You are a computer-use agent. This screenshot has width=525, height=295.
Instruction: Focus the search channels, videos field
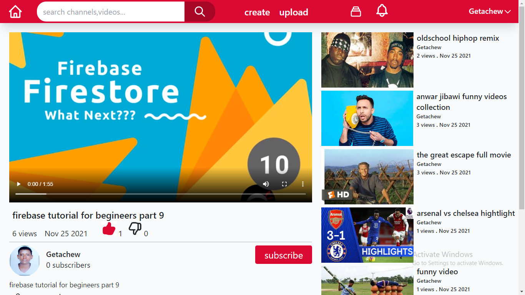(x=111, y=12)
